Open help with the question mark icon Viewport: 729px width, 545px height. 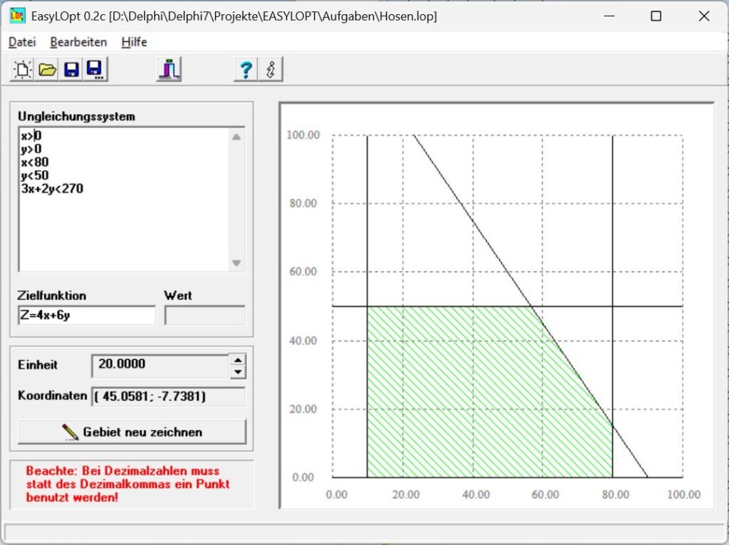246,70
